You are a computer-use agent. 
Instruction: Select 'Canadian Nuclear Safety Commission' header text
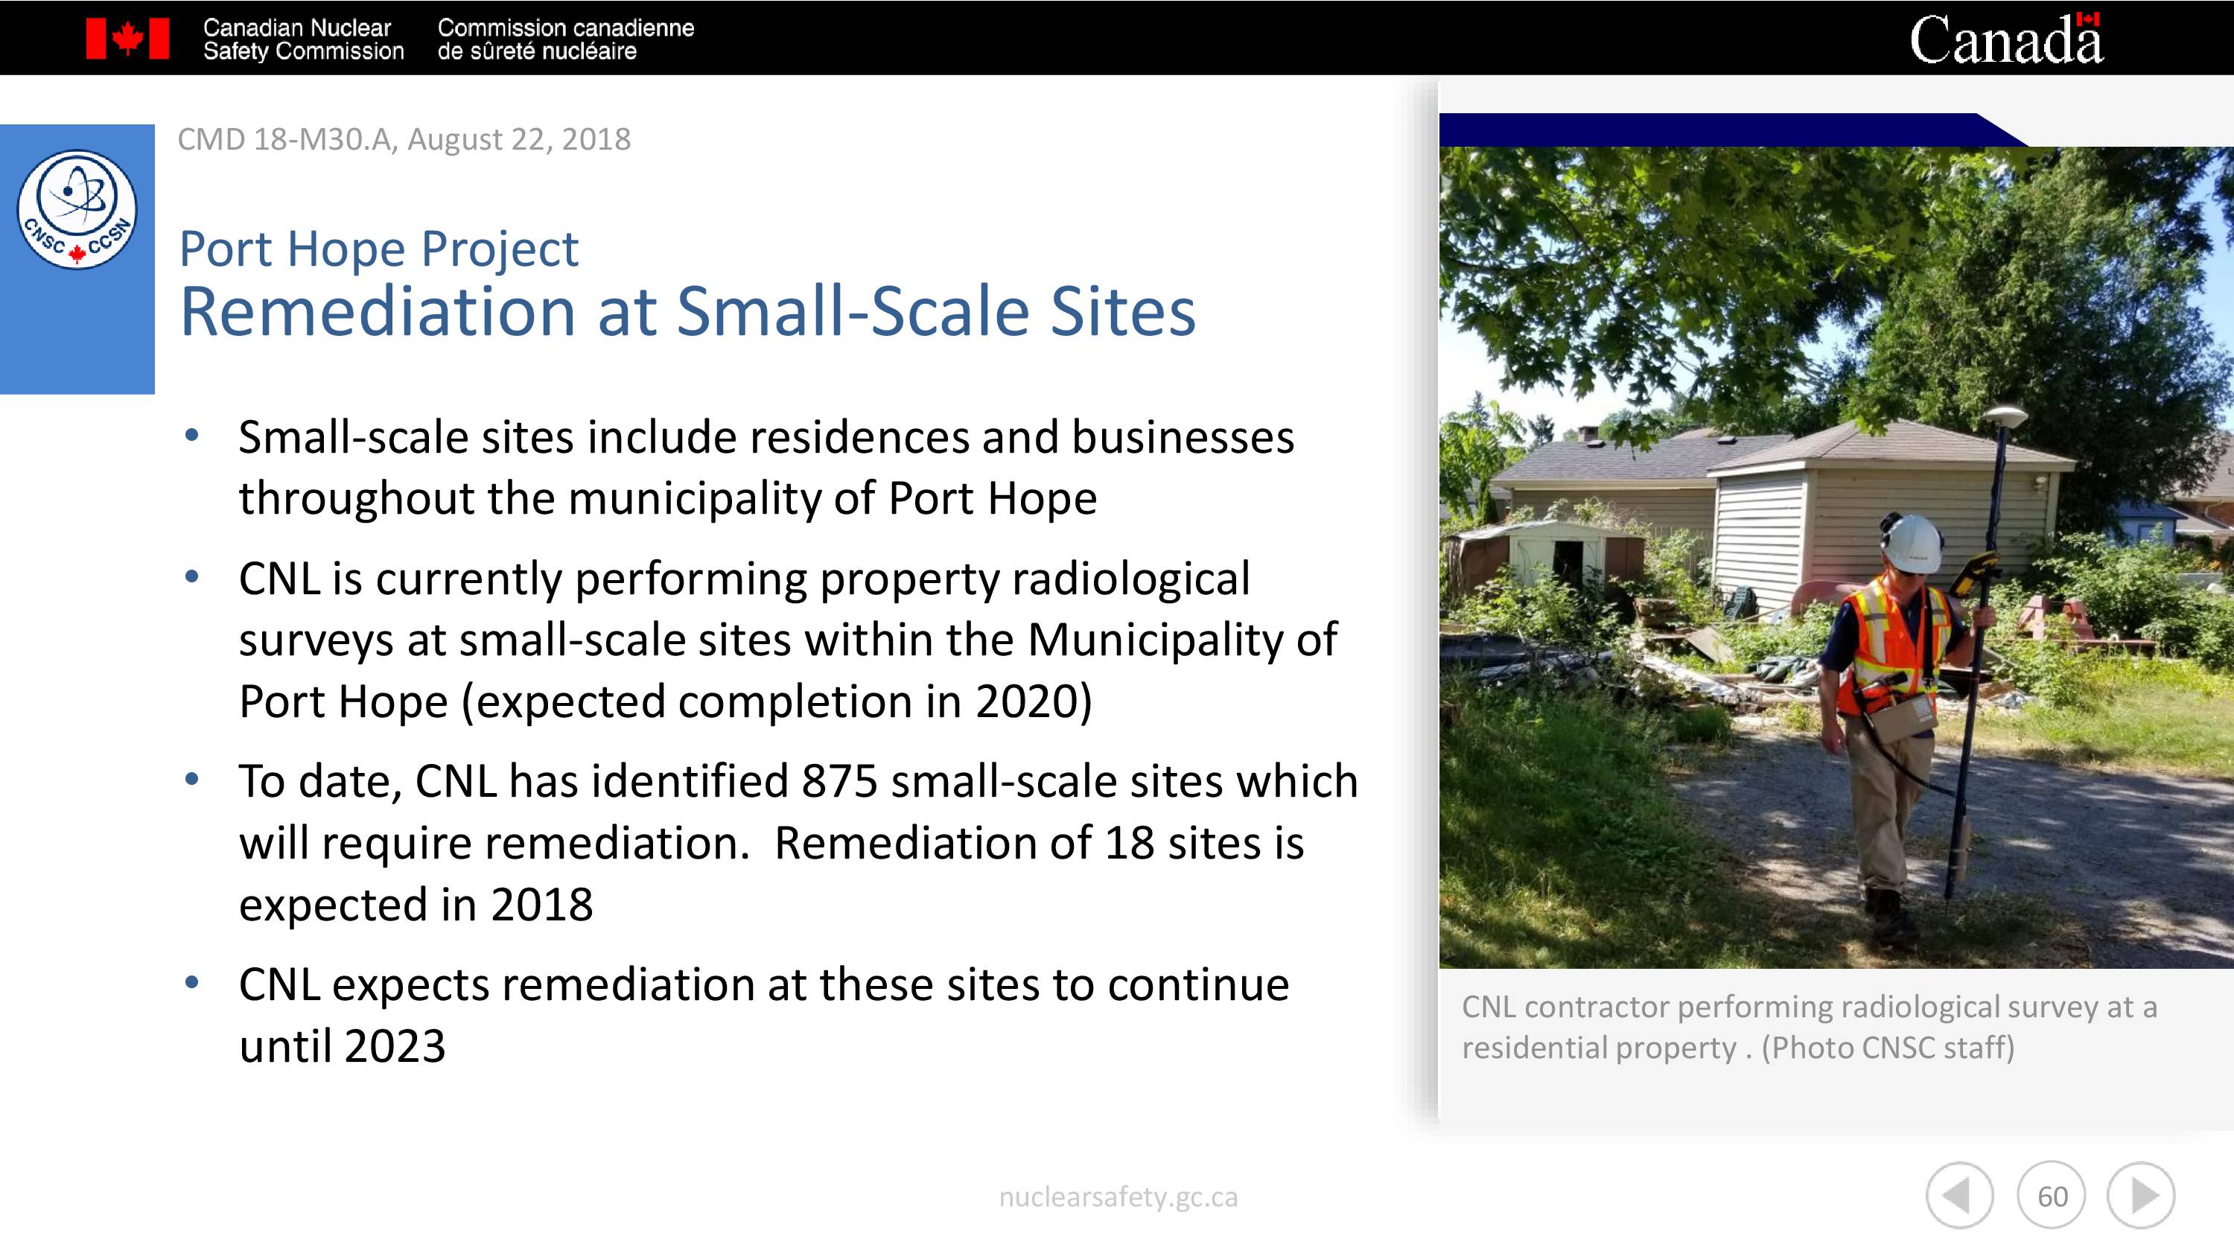pyautogui.click(x=304, y=39)
